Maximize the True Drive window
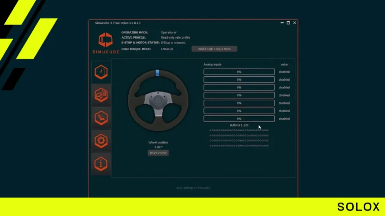Viewport: 385px width, 216px height. [288, 23]
